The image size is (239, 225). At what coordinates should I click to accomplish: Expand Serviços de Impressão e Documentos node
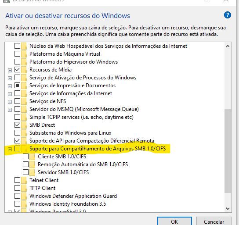coord(10,86)
